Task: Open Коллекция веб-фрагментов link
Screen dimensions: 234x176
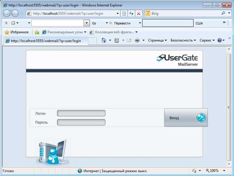Action: (x=113, y=32)
